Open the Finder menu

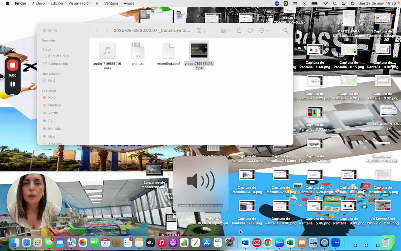tap(21, 3)
